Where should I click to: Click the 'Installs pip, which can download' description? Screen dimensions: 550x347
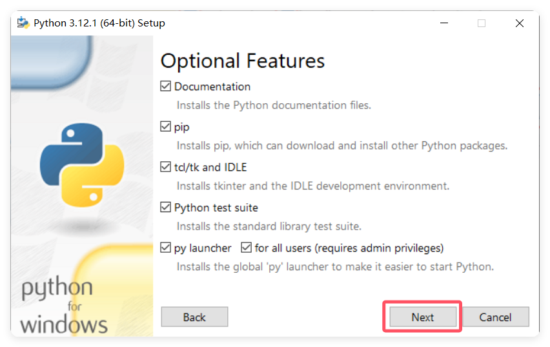(x=342, y=146)
